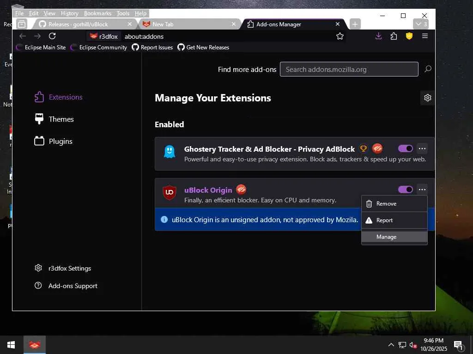Close the Add-ons Manager tab
Image resolution: width=473 pixels, height=354 pixels.
point(338,24)
